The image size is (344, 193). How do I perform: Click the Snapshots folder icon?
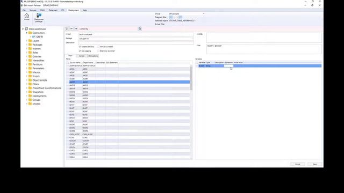pyautogui.click(x=30, y=92)
